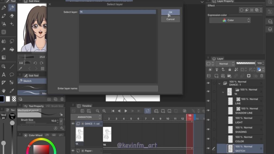Select the Eyedropper tool
The image size is (274, 154).
[x=12, y=91]
